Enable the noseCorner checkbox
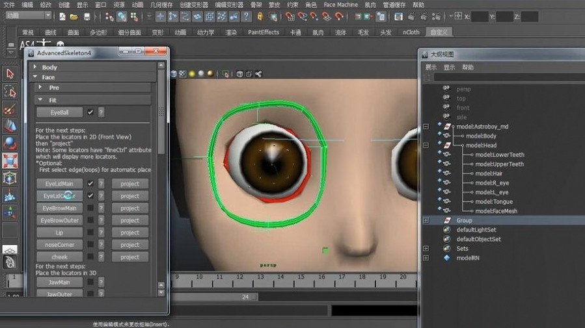 [x=90, y=245]
